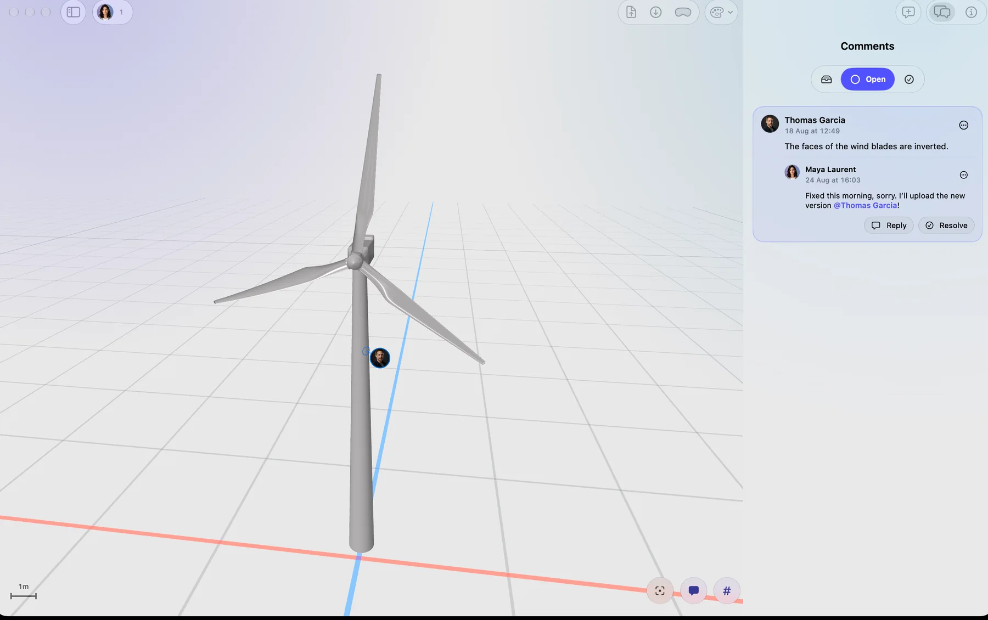Open the collaborators avatar button
Image resolution: width=988 pixels, height=620 pixels.
(x=113, y=12)
